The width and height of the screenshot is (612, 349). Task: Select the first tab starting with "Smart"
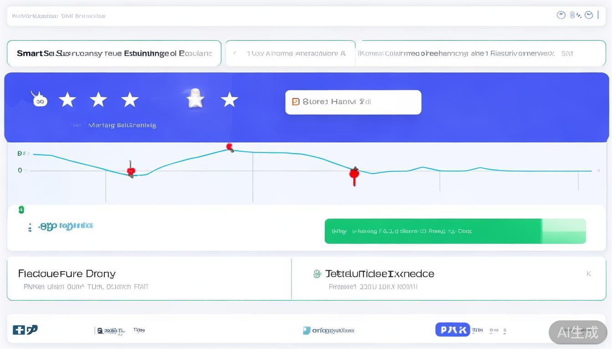tap(114, 53)
